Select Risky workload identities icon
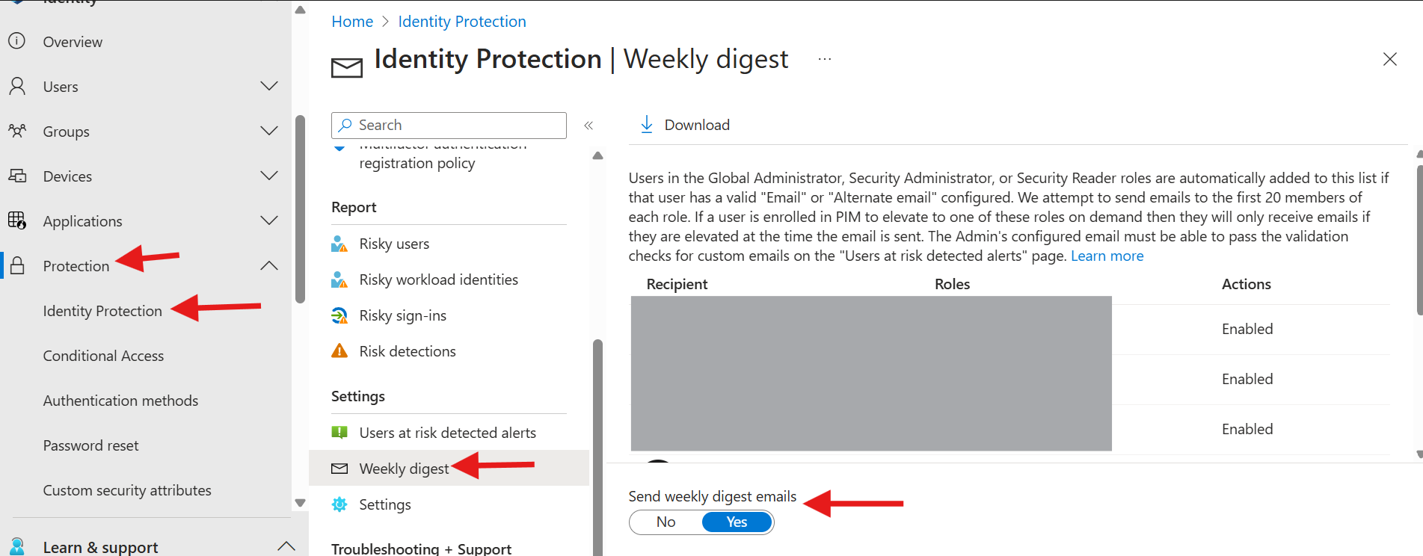This screenshot has height=556, width=1423. coord(339,279)
